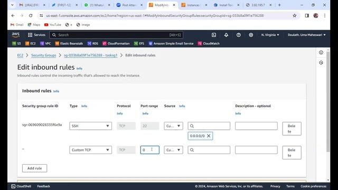Expand the SSH rule Type dropdown
This screenshot has height=190, width=338.
[x=90, y=126]
